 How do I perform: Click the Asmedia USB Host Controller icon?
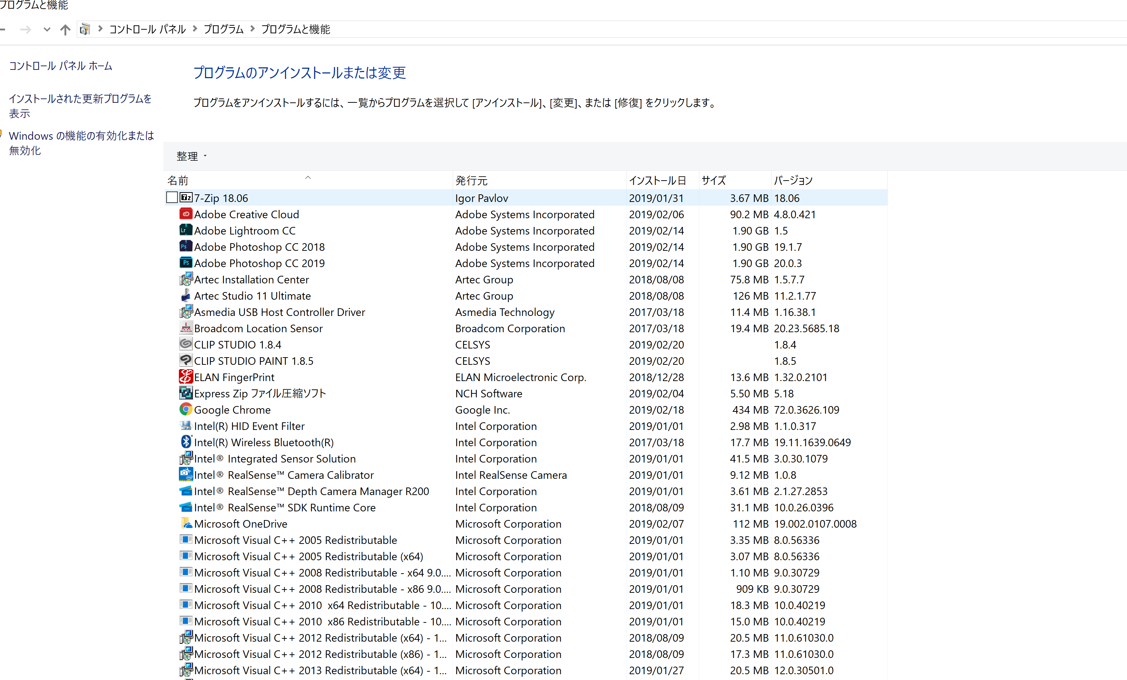(186, 312)
